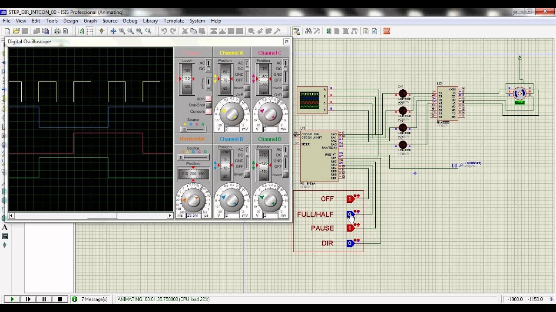The height and width of the screenshot is (312, 556).
Task: Click the oscilloscope horizontal scrollbar
Action: pyautogui.click(x=91, y=215)
